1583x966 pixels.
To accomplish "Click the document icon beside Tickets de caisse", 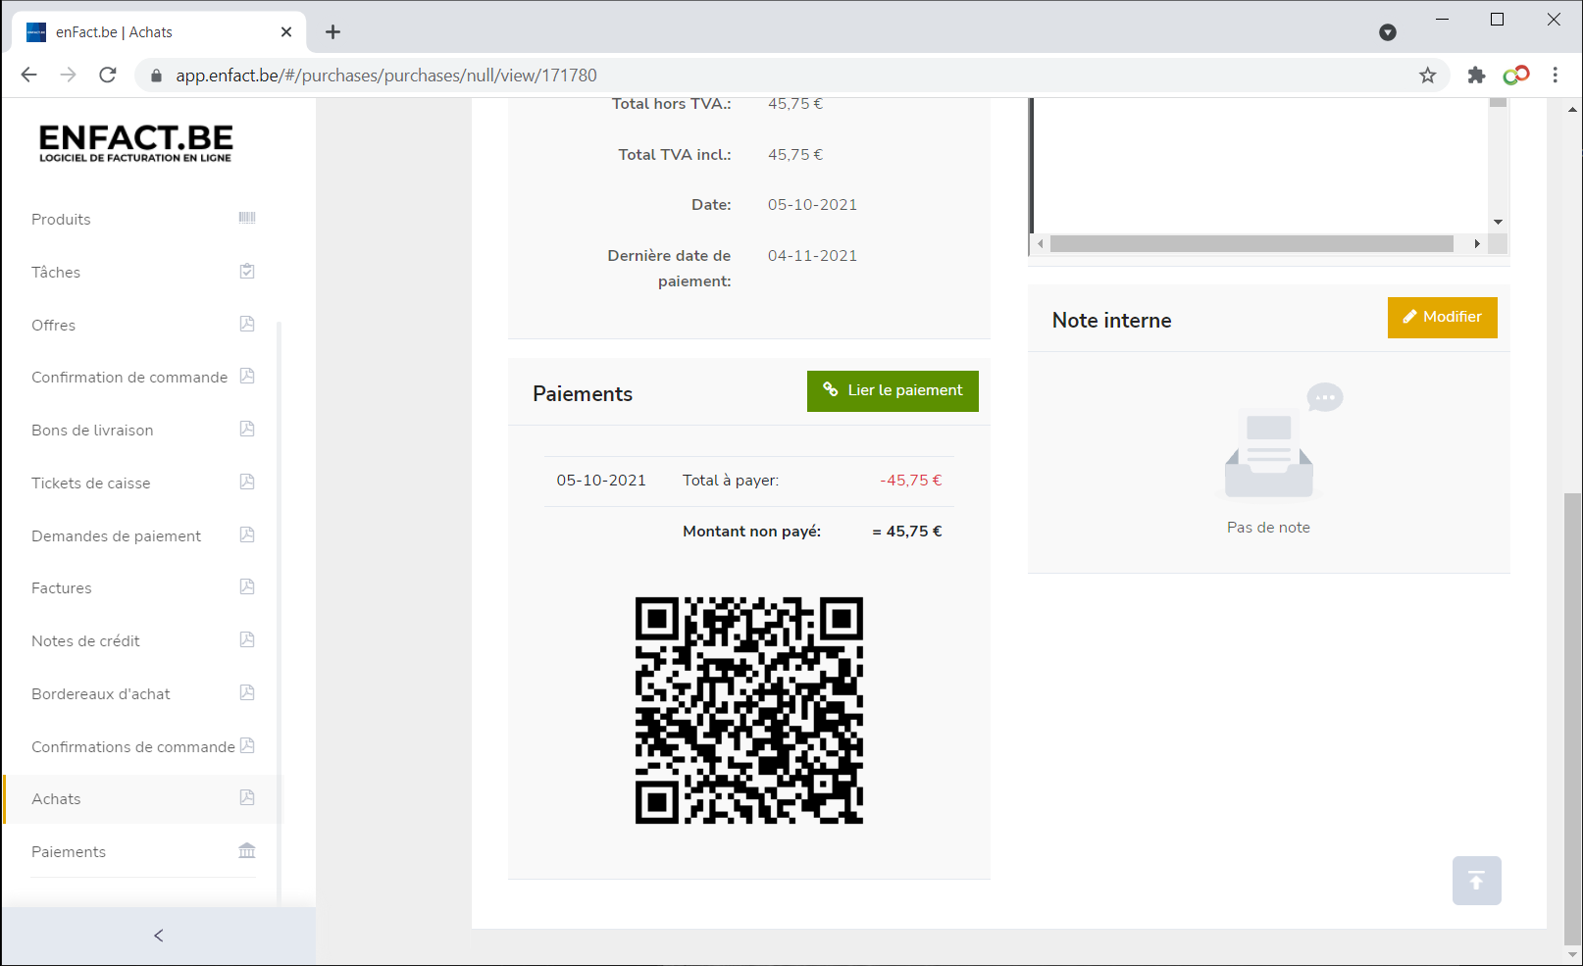I will coord(247,482).
